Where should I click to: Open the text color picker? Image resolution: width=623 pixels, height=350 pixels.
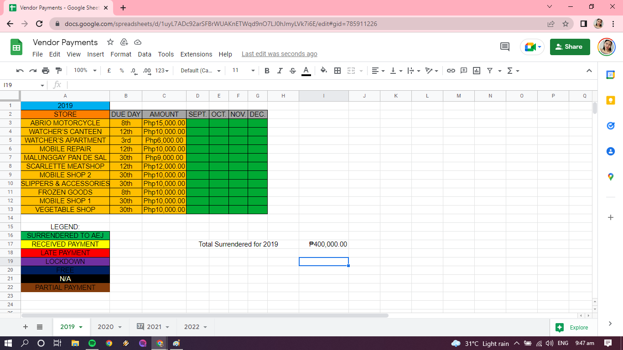(306, 71)
